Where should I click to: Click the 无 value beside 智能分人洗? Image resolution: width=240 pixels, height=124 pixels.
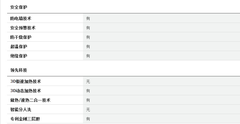(x=88, y=109)
